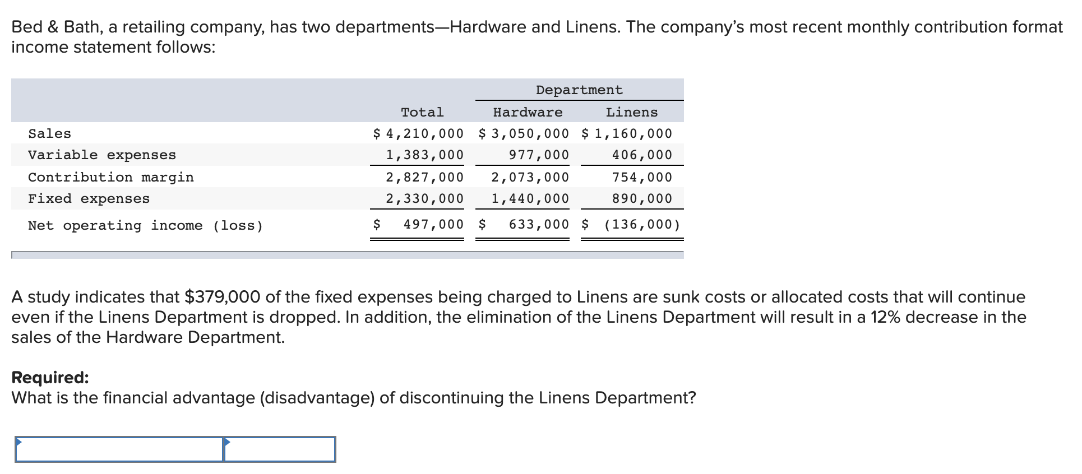Click the horizontal scrollbar under the table
Viewport: 1082px width, 474px height.
(x=348, y=255)
